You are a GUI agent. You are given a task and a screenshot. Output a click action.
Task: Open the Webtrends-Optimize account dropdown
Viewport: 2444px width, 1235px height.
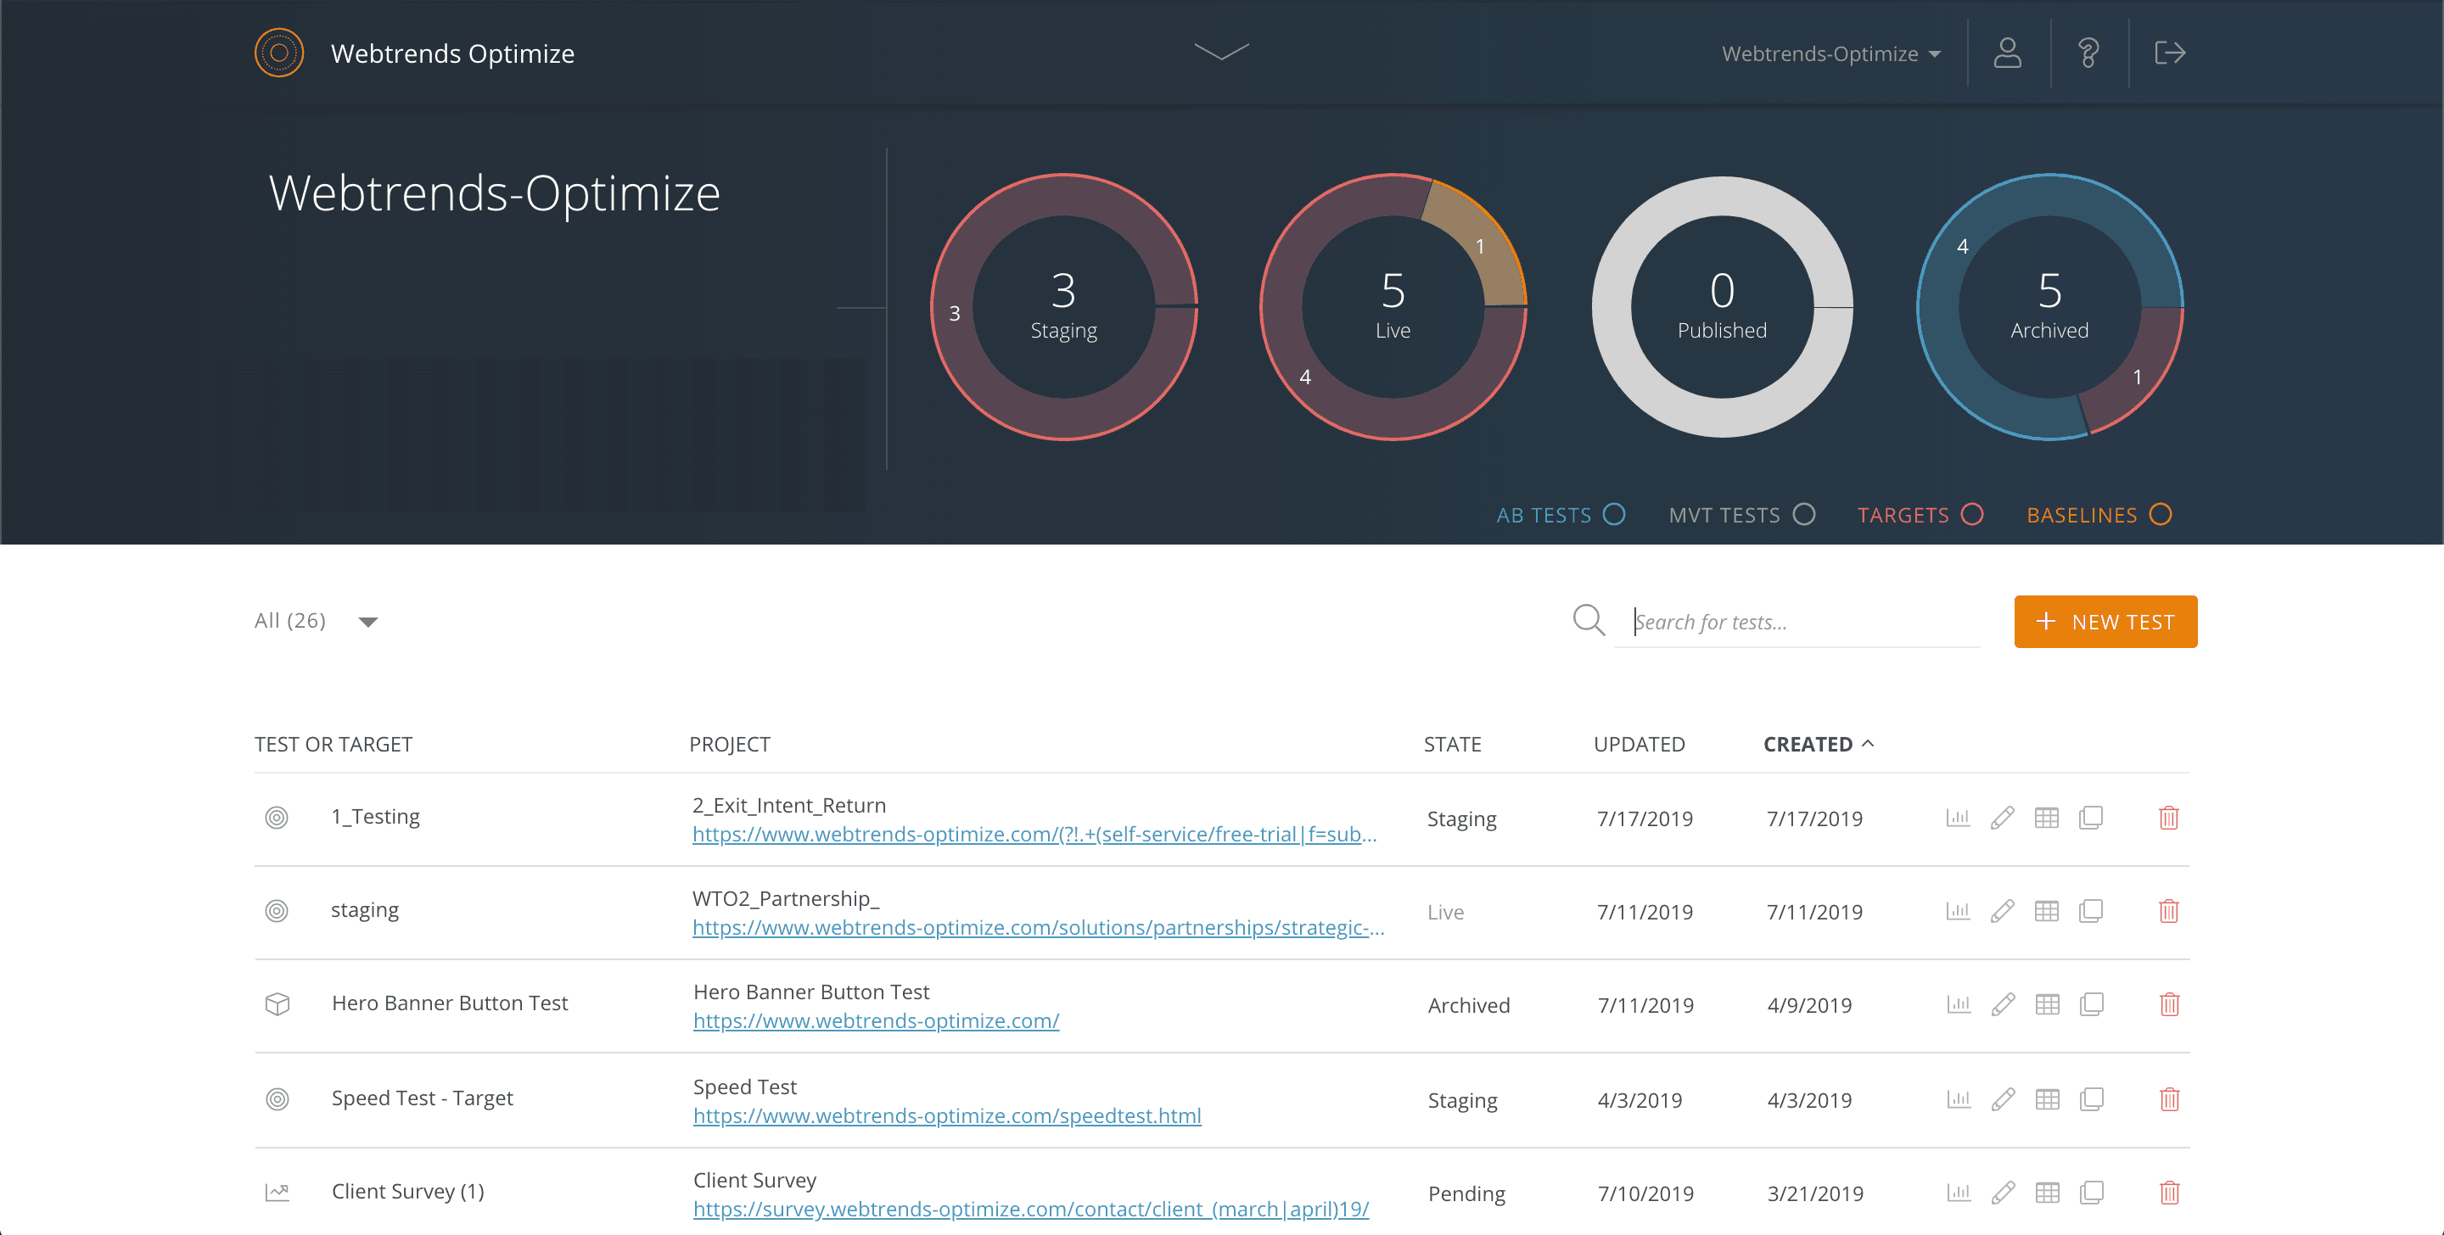[x=1831, y=53]
